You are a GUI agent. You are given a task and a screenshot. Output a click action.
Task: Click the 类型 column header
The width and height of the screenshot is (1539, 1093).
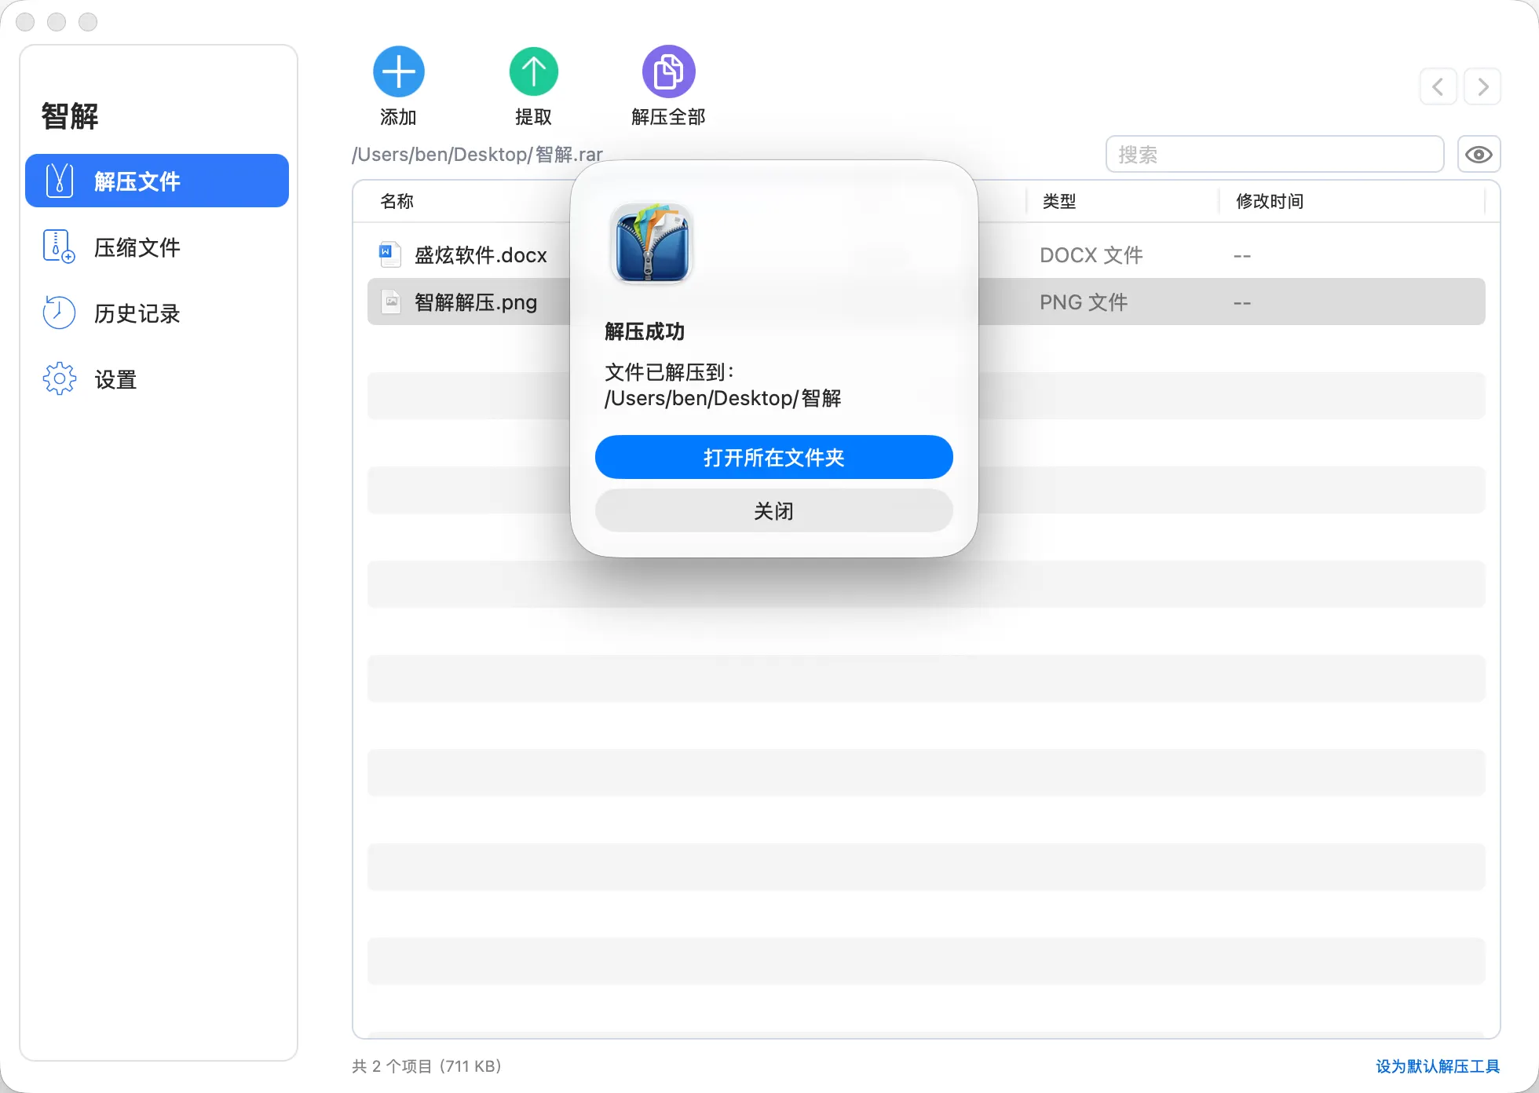(x=1059, y=201)
